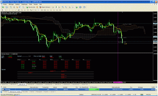
Task: Select the Text tool A
Action: pos(25,10)
